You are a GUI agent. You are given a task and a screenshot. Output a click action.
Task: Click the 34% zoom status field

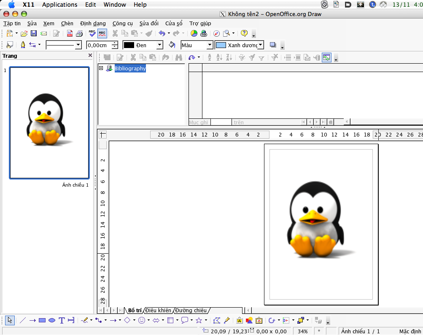[x=302, y=331]
